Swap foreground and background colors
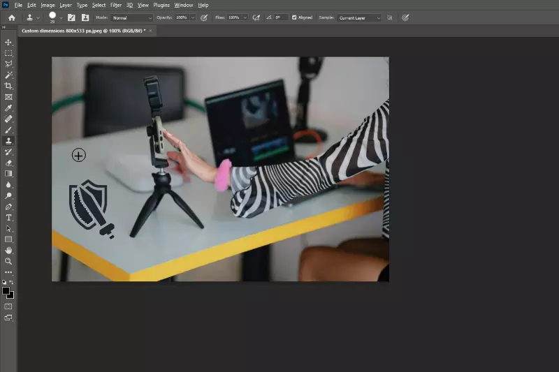Image resolution: width=559 pixels, height=372 pixels. (x=11, y=282)
